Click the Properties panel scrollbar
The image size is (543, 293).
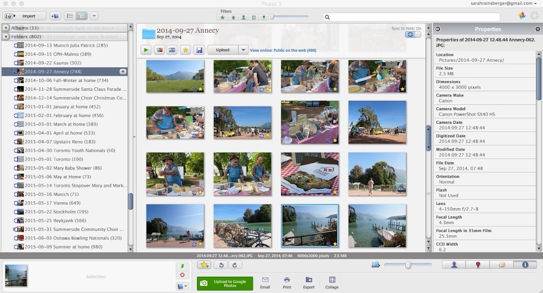click(x=538, y=78)
